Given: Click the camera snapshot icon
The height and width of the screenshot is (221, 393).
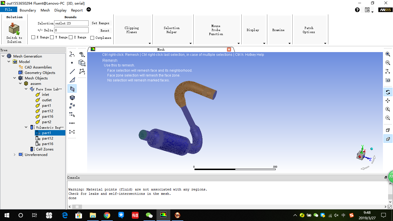Looking at the screenshot, I should click(388, 80).
